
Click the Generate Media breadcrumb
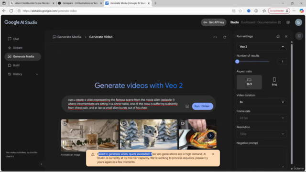click(67, 37)
